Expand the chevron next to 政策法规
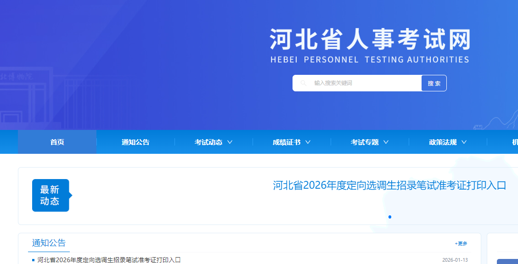 pos(464,142)
